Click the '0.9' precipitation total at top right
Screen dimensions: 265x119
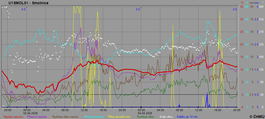[x=235, y=9]
